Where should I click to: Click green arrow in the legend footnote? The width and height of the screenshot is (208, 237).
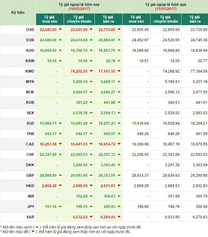[37, 227]
